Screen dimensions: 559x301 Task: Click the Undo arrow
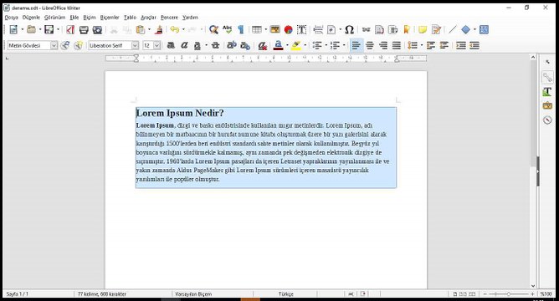pos(174,29)
